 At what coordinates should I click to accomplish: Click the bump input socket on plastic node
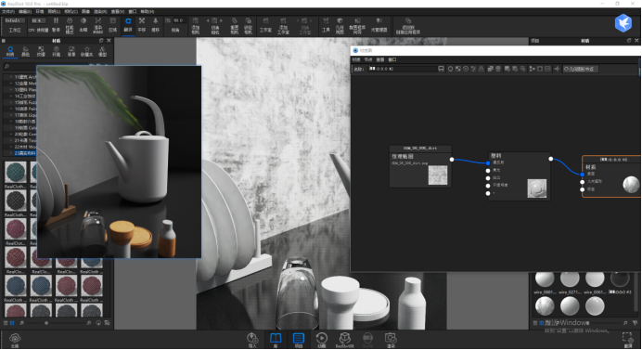tap(488, 178)
